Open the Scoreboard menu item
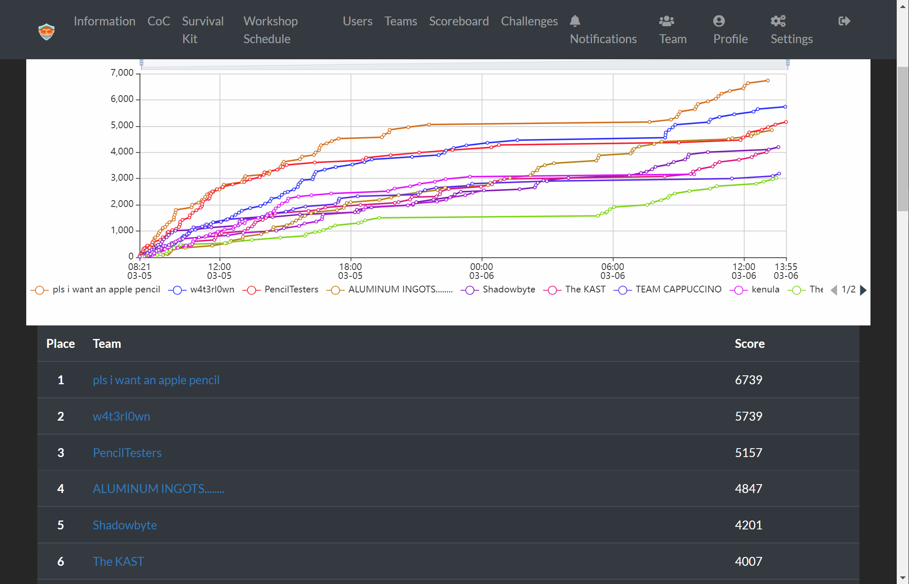Screen dimensions: 909x584 pyautogui.click(x=459, y=21)
